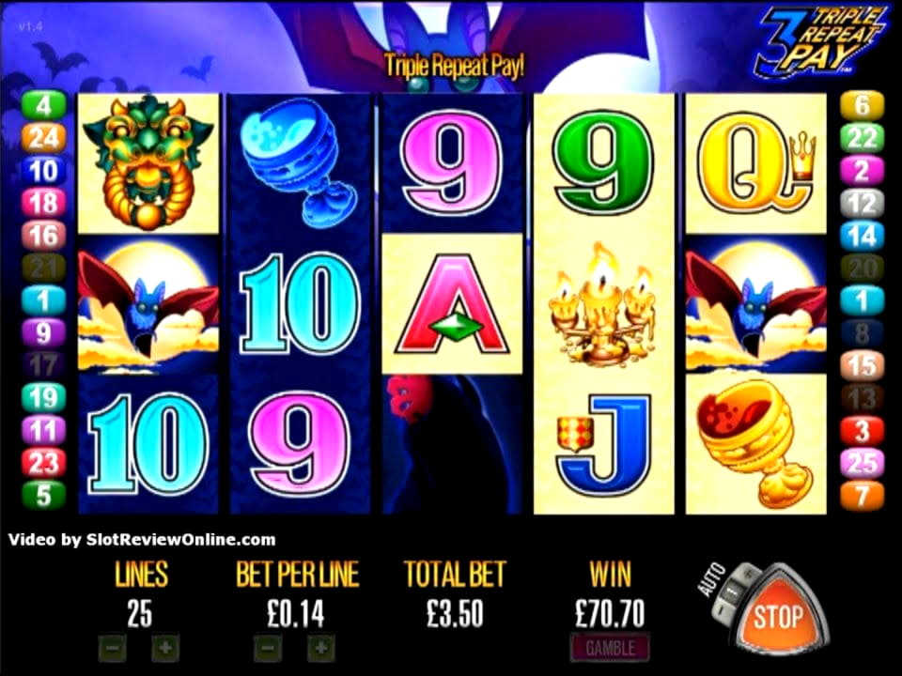This screenshot has height=676, width=902.
Task: Select payline 22 green marker on right
Action: (862, 138)
